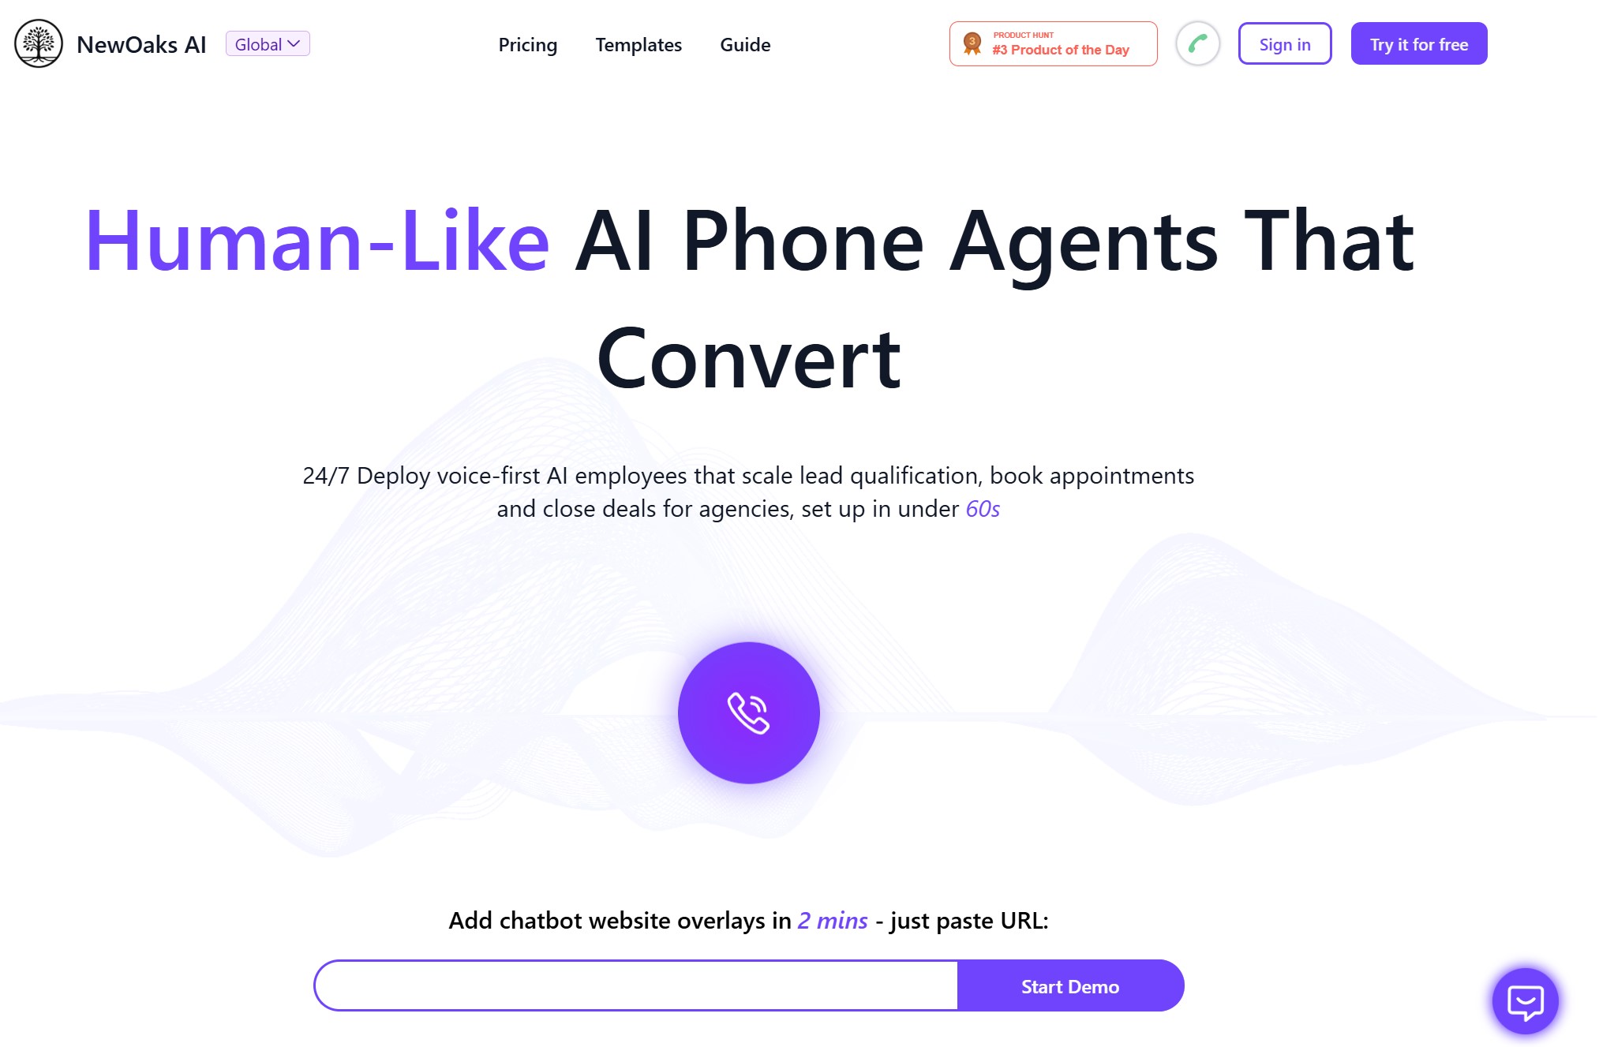
Task: Click the green phone receiver icon
Action: tap(1200, 44)
